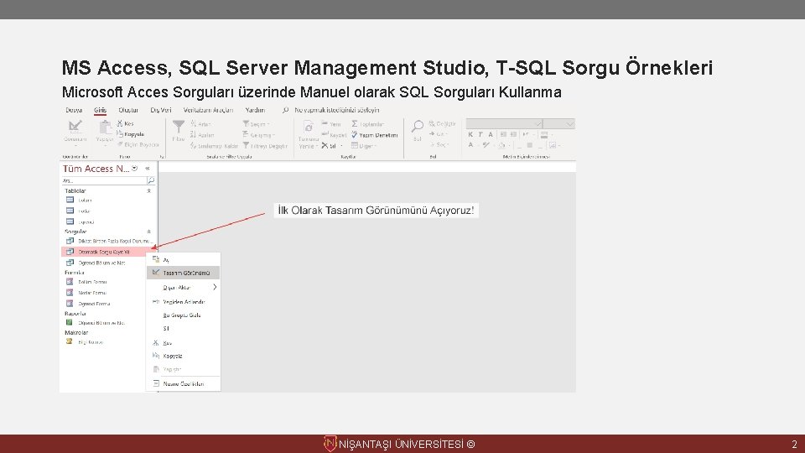
Task: Click the Azalan sort descending icon
Action: click(x=193, y=134)
